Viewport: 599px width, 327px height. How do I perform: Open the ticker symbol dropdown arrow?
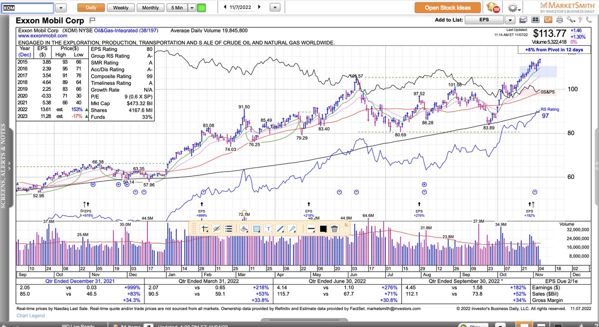pos(60,7)
